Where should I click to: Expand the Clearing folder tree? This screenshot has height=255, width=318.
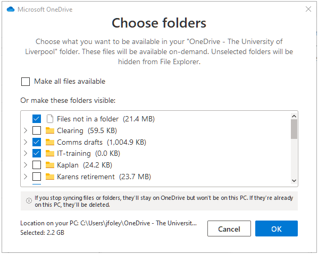[26, 130]
